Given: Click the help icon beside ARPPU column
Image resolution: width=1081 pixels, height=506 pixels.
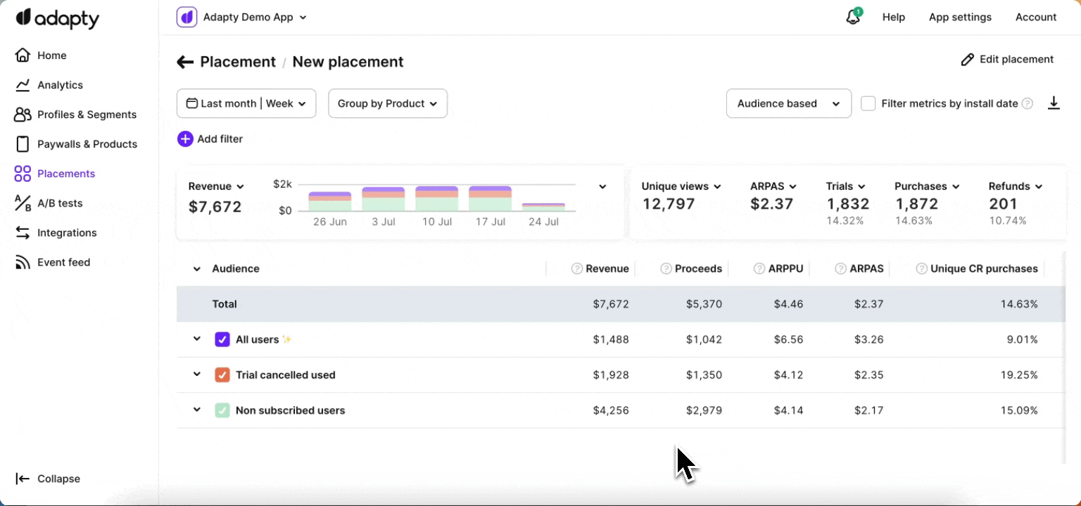Looking at the screenshot, I should click(x=759, y=268).
